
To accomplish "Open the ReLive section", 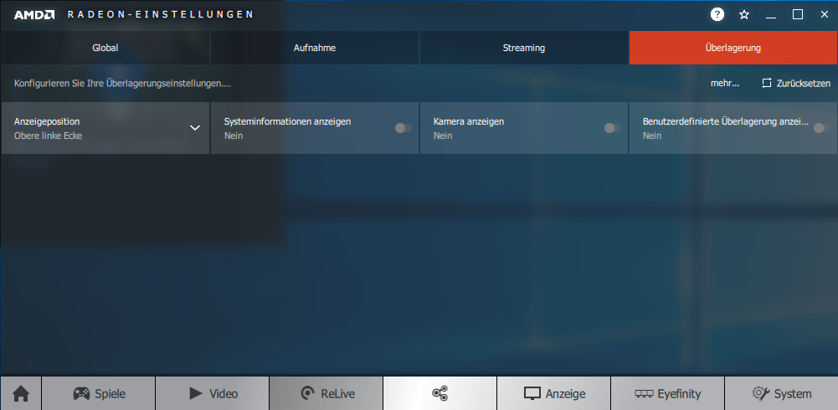I will click(x=326, y=394).
